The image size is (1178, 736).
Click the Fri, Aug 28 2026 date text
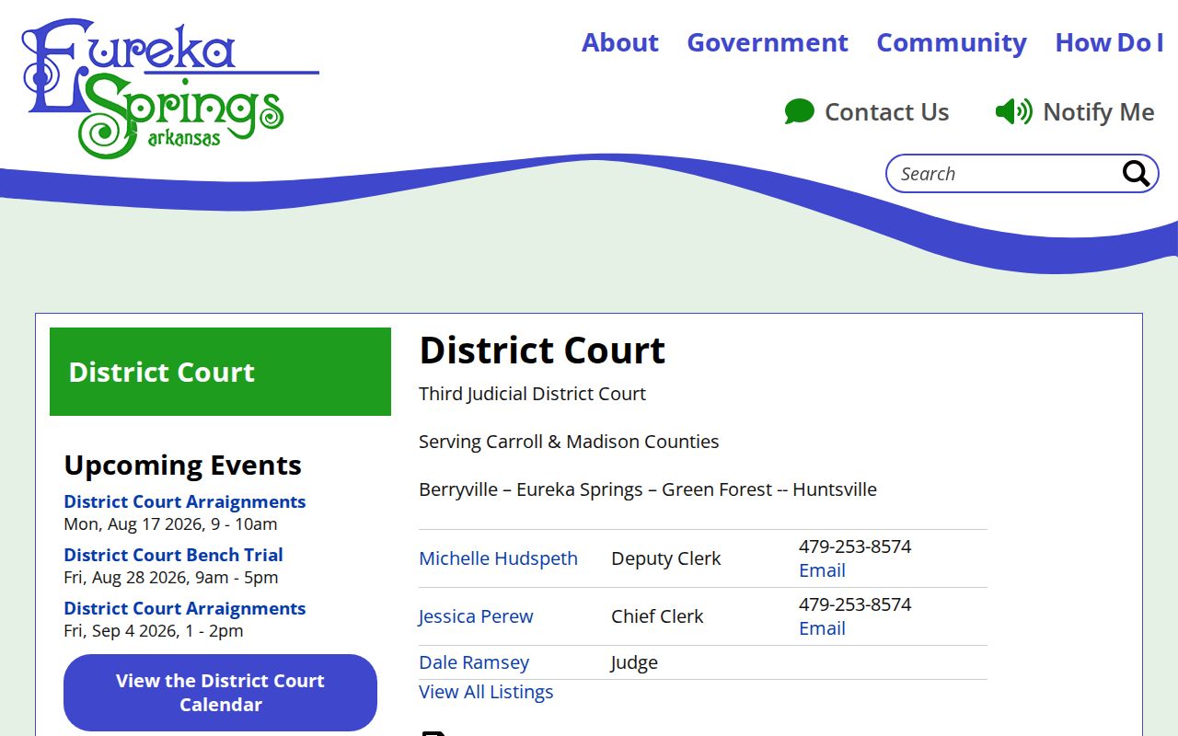[171, 578]
